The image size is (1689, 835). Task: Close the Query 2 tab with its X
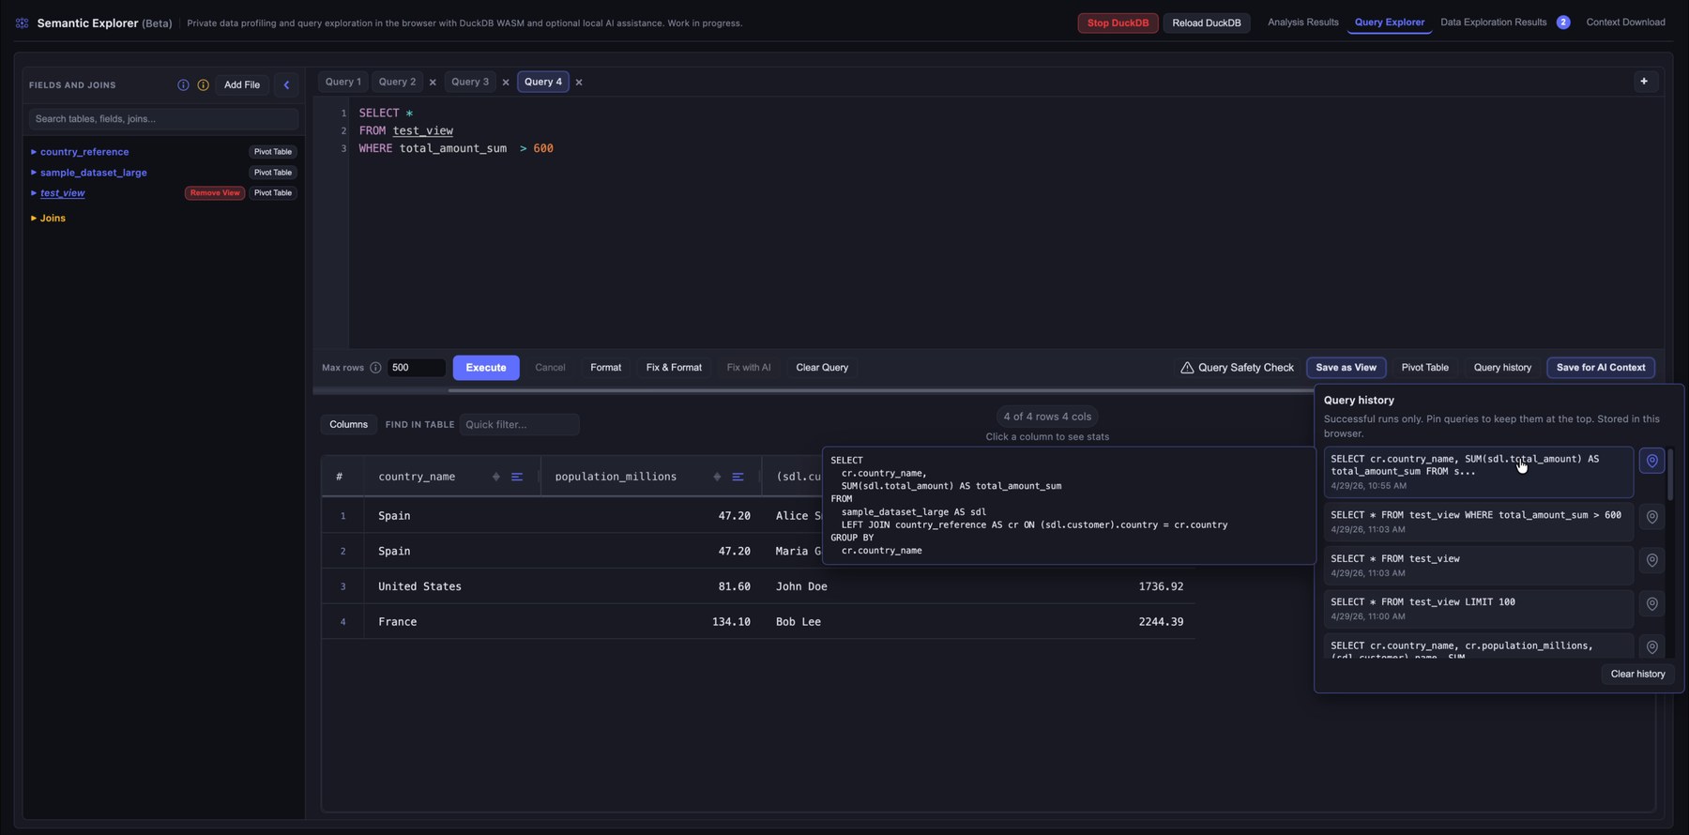pos(433,83)
